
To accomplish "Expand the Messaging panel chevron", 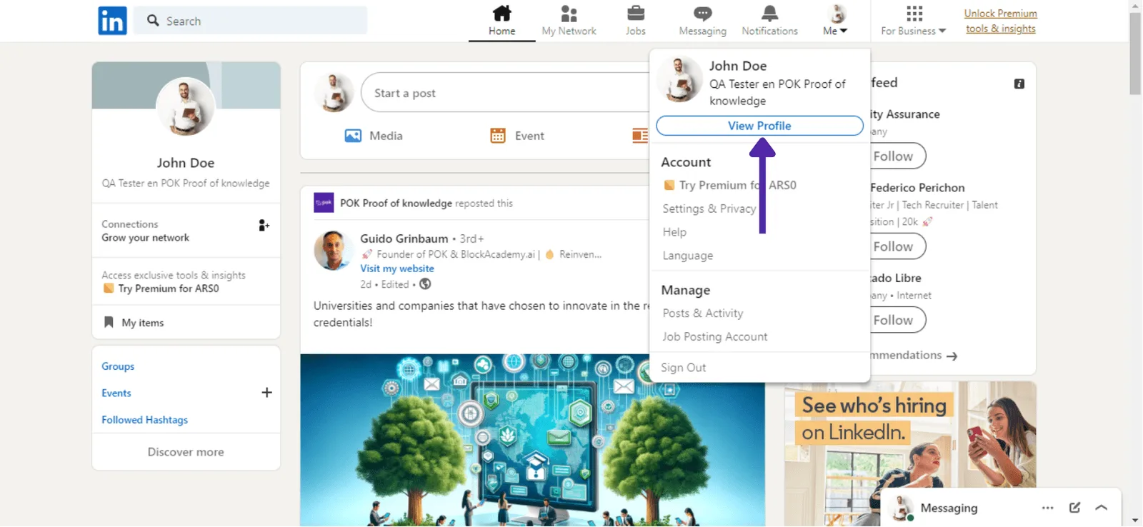I will click(x=1101, y=508).
